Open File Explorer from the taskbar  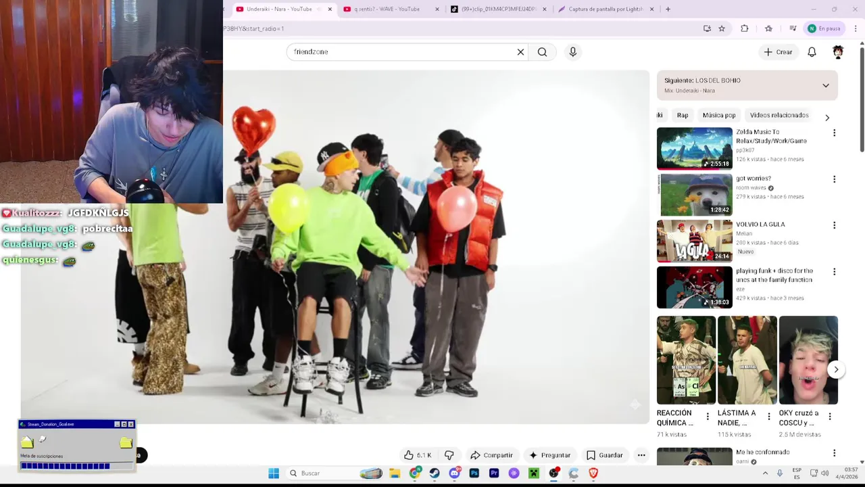395,473
